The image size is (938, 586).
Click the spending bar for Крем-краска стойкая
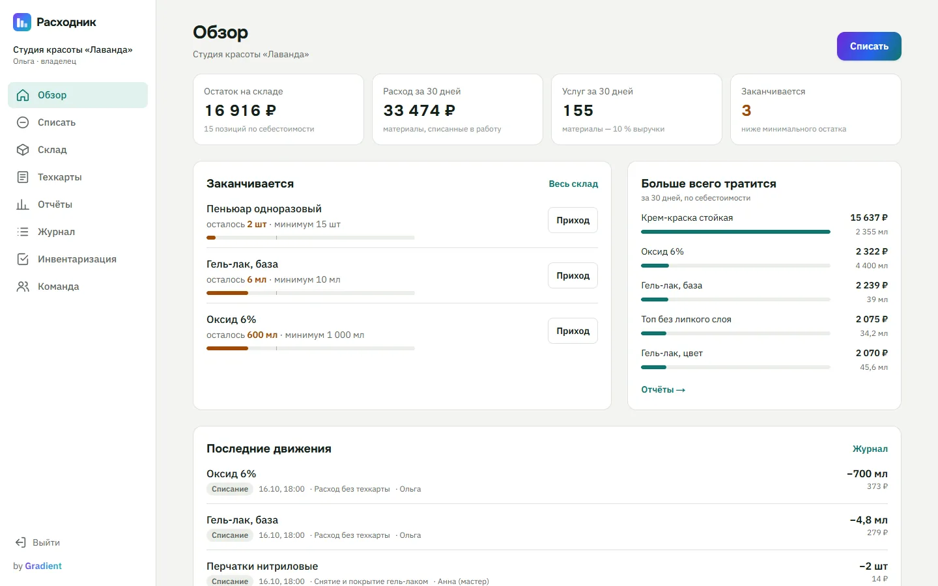[x=735, y=232]
